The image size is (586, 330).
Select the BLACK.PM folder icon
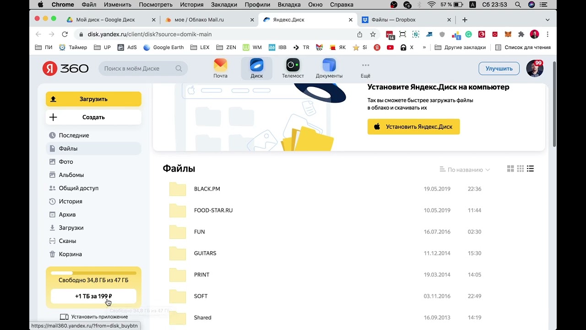[x=178, y=189]
